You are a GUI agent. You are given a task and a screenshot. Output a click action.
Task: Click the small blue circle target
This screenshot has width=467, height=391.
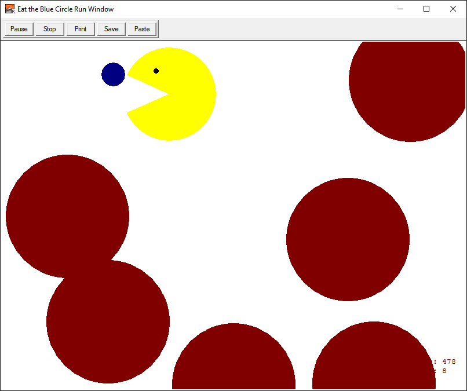pyautogui.click(x=113, y=75)
